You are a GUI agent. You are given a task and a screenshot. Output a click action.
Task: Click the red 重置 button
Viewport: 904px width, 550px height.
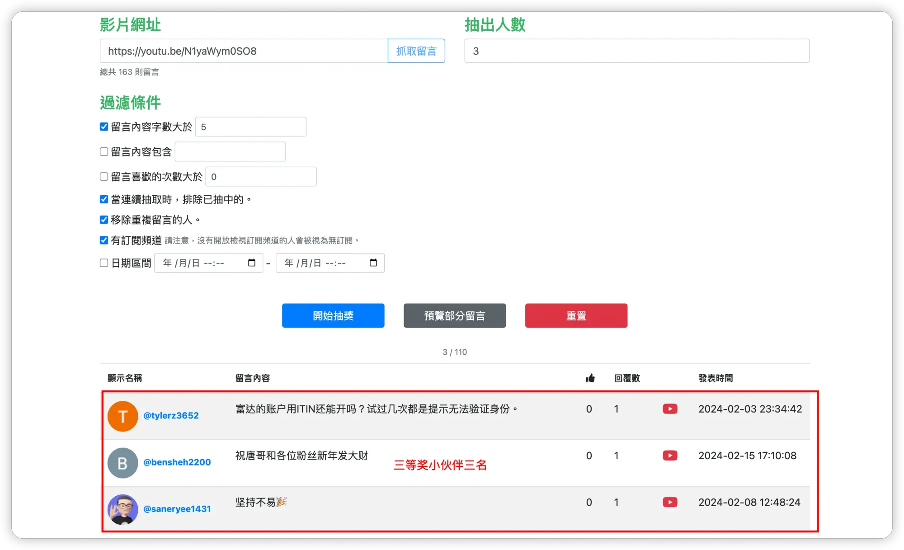576,315
